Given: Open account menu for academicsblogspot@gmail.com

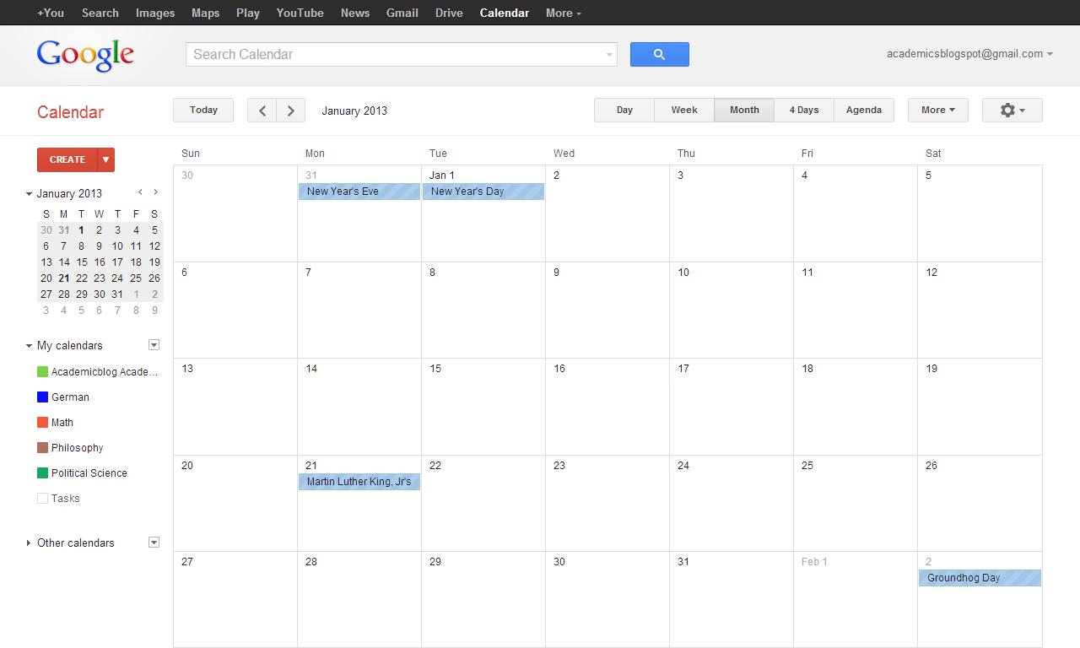Looking at the screenshot, I should pyautogui.click(x=969, y=53).
